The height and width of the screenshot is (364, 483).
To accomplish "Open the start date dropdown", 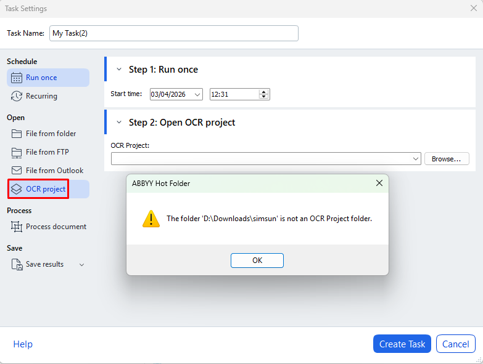I will point(197,94).
